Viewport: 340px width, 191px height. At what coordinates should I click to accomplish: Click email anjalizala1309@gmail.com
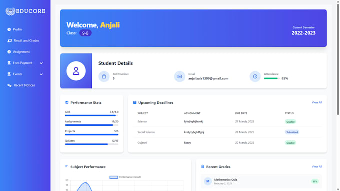[208, 78]
